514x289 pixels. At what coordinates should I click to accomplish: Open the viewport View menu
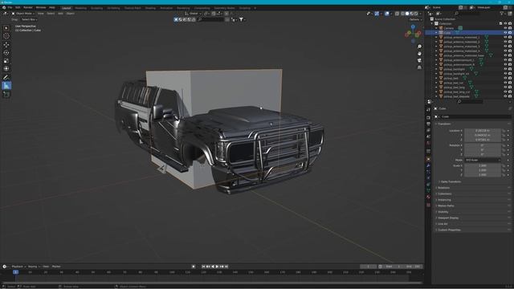click(41, 14)
